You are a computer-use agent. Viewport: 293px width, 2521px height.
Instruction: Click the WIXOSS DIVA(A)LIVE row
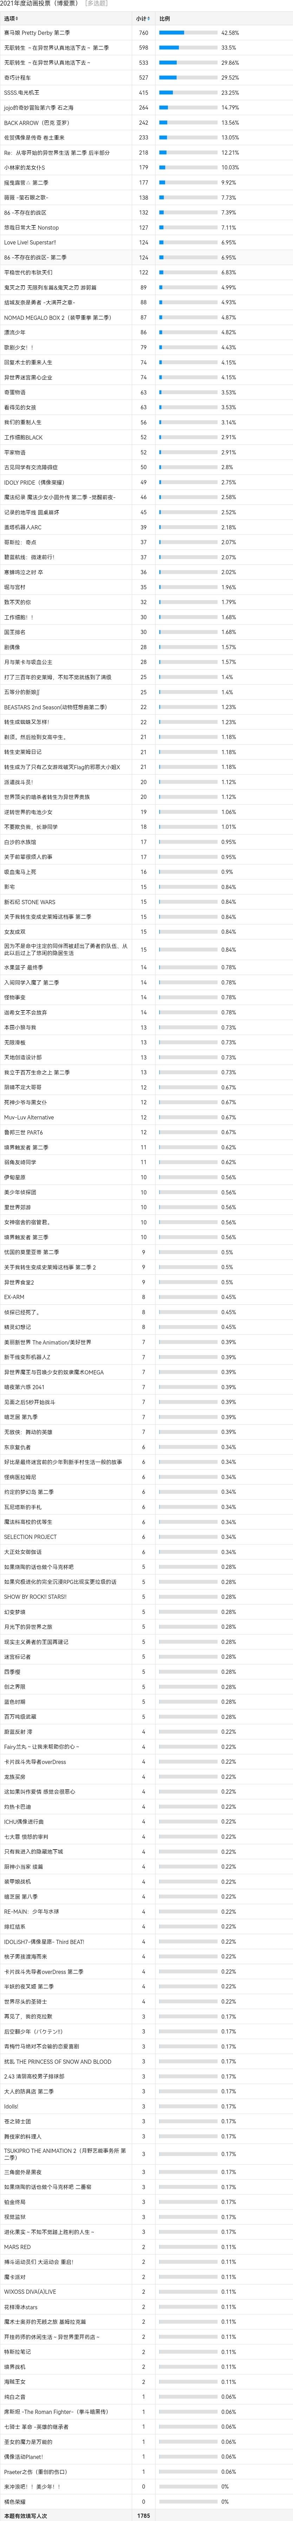[146, 2291]
